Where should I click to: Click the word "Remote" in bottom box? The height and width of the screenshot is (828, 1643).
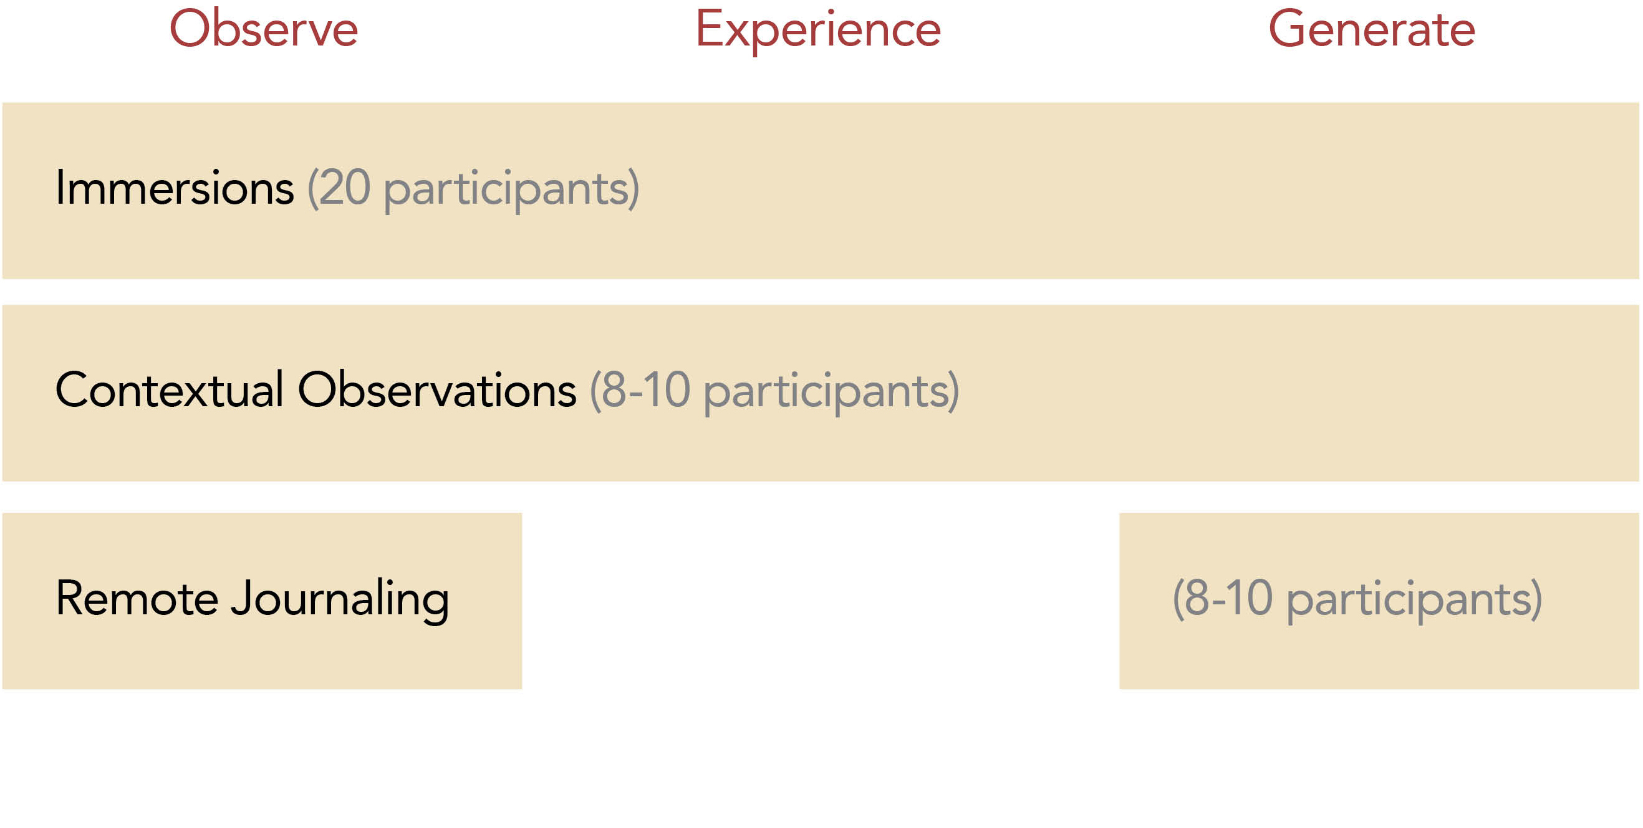pos(137,599)
